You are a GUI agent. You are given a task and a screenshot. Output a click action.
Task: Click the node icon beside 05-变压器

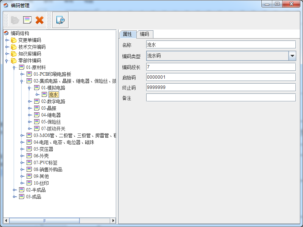(29, 149)
